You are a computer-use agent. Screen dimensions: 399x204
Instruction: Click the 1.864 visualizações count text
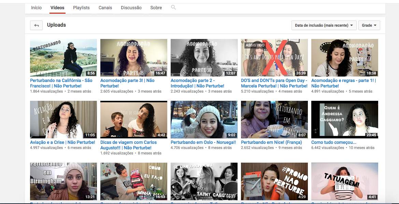pos(46,91)
